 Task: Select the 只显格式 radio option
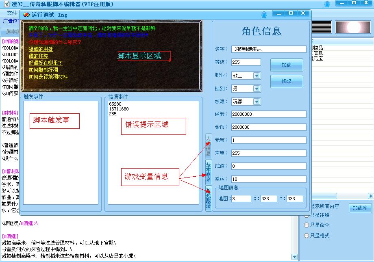point(307,236)
